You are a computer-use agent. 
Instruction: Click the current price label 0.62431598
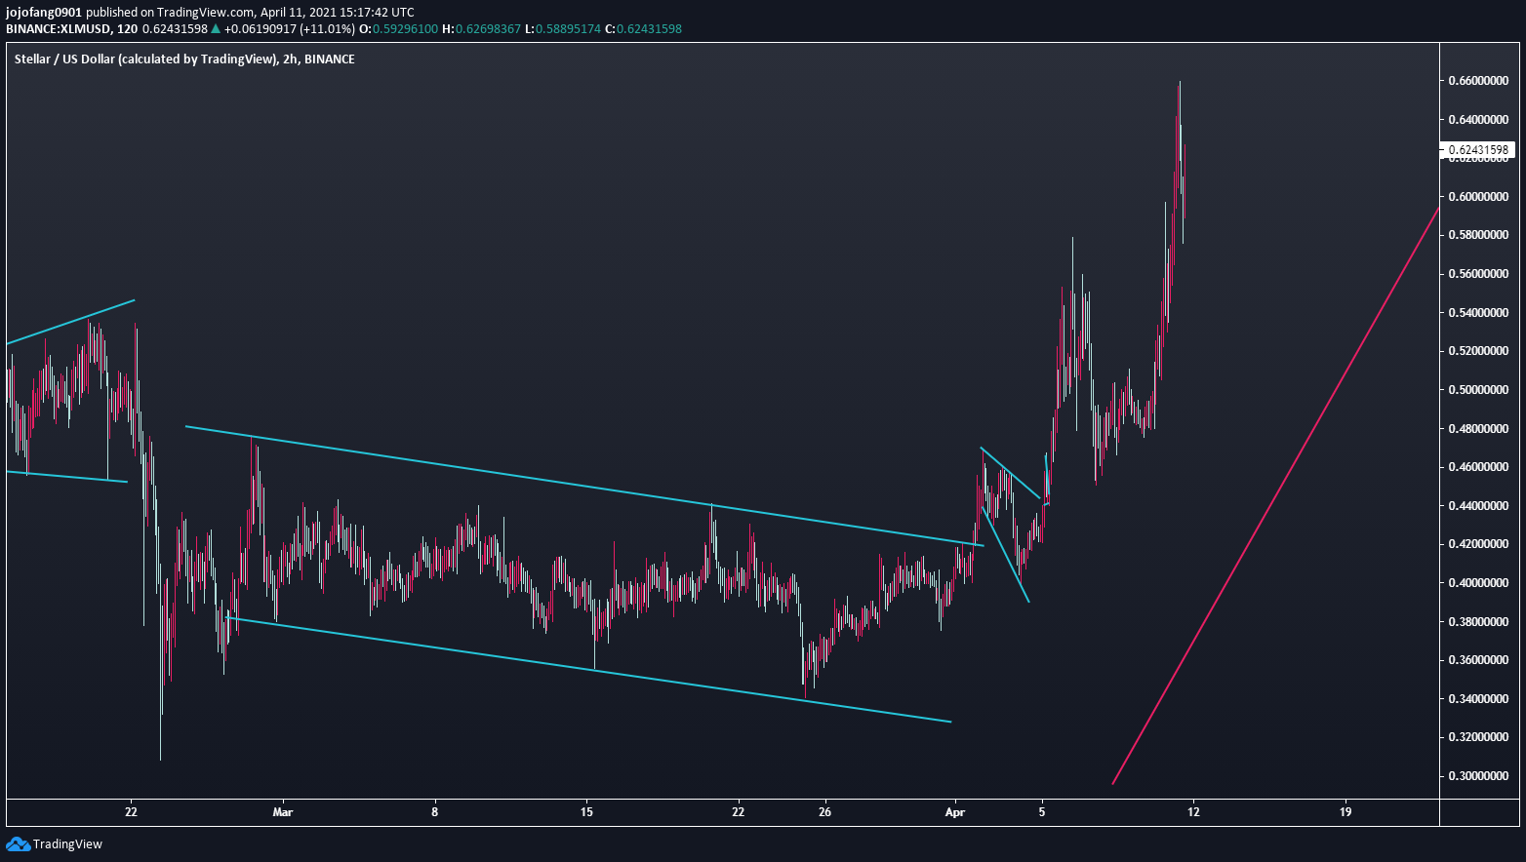[x=1478, y=150]
